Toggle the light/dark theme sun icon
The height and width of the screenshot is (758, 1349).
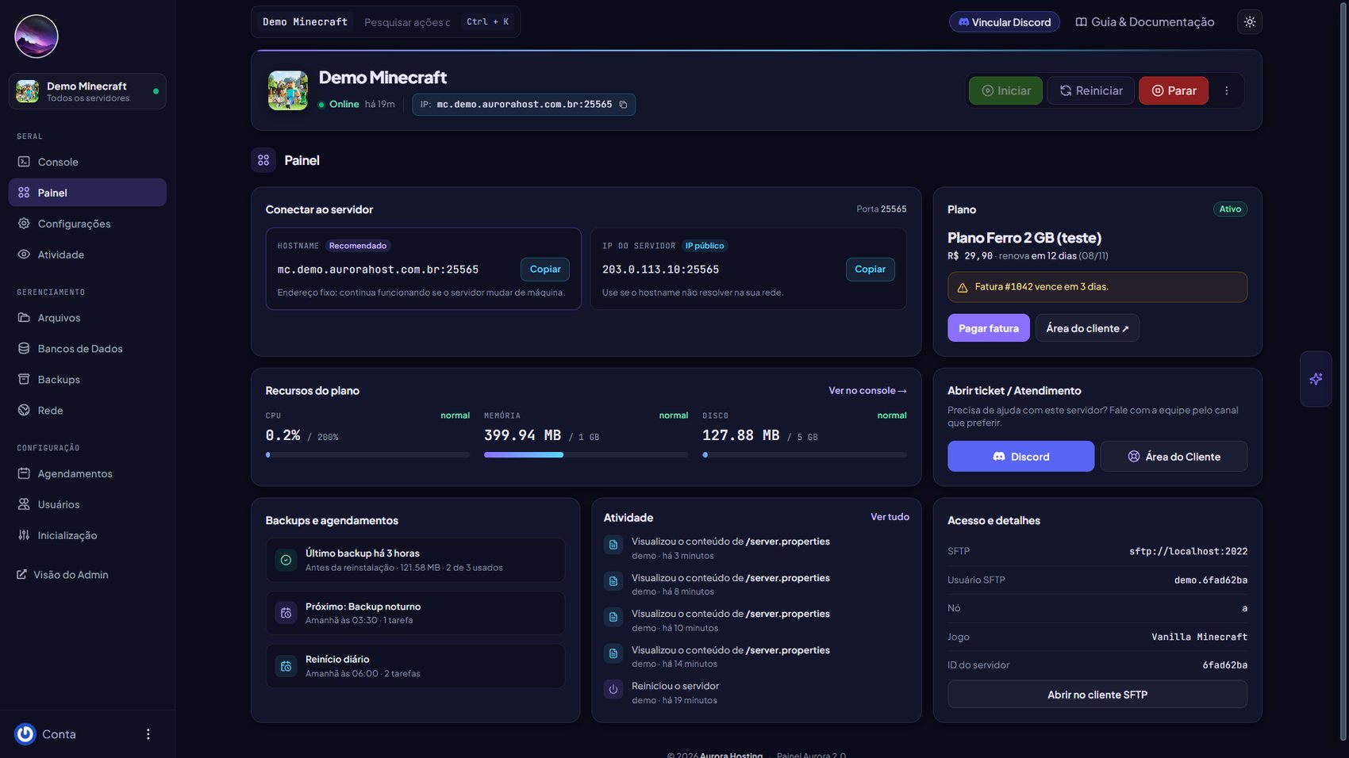click(1250, 21)
